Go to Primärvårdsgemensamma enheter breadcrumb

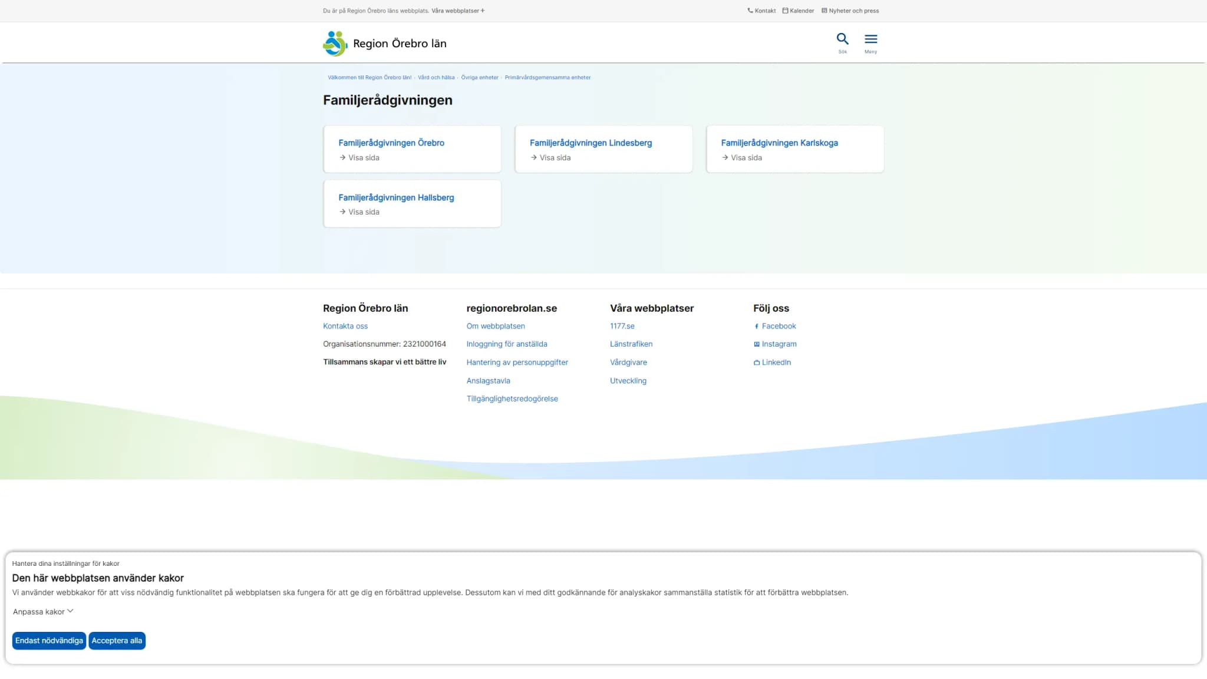coord(548,77)
